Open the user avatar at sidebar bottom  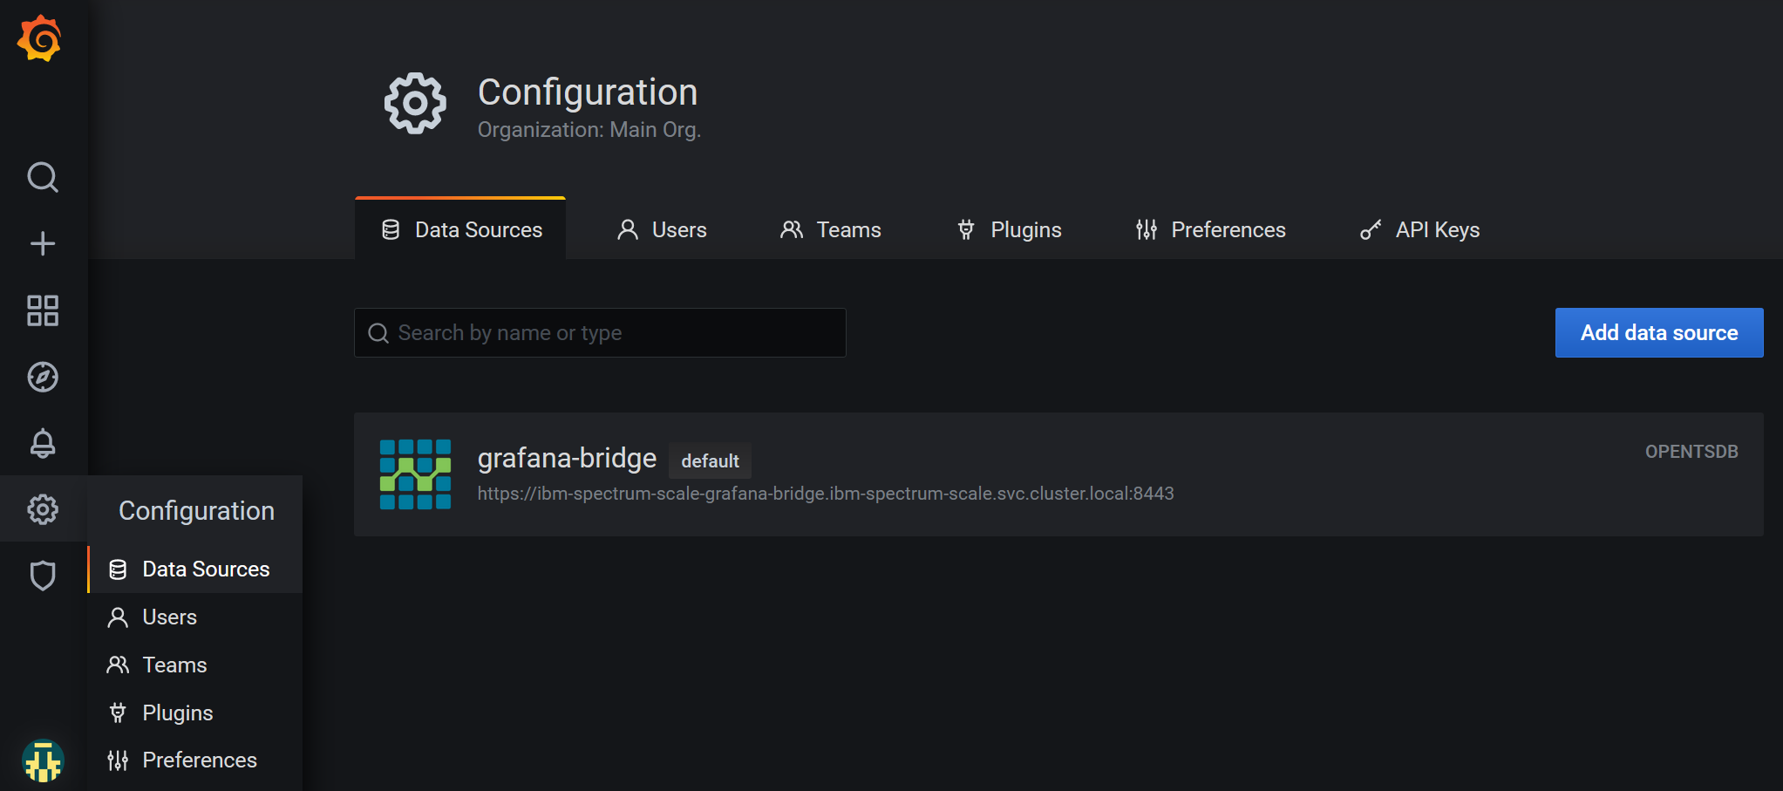click(43, 760)
